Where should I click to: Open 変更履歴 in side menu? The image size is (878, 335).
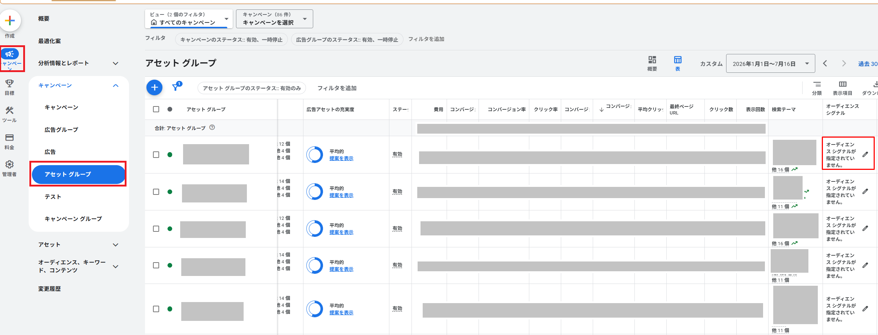click(50, 289)
